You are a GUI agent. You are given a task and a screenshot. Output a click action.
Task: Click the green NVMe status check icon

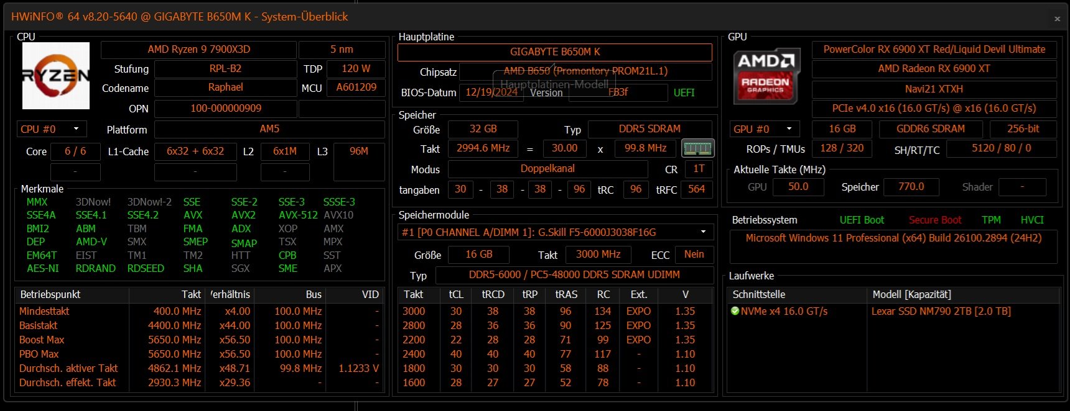(735, 311)
